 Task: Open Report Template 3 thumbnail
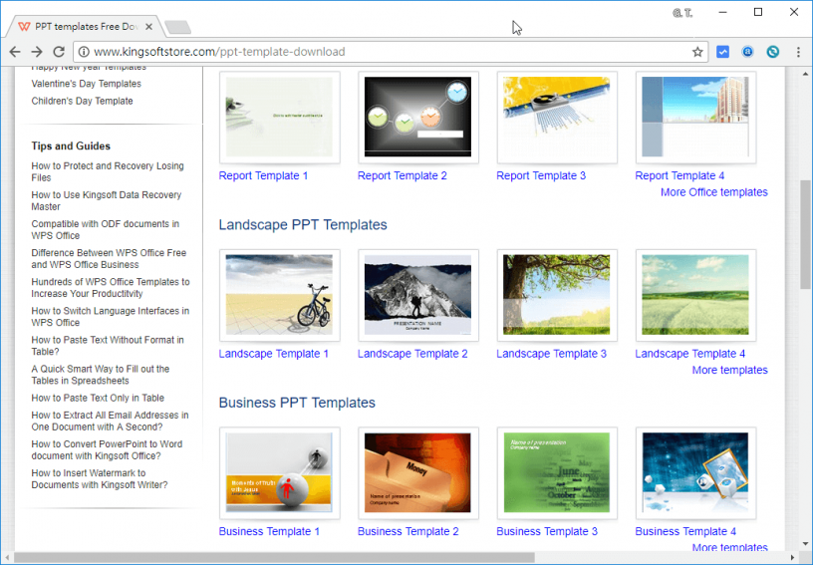pos(557,118)
